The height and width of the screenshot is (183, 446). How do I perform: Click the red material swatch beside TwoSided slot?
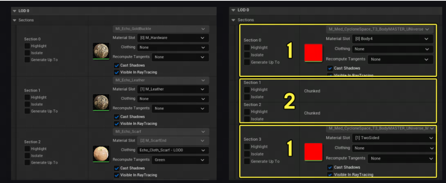(313, 152)
